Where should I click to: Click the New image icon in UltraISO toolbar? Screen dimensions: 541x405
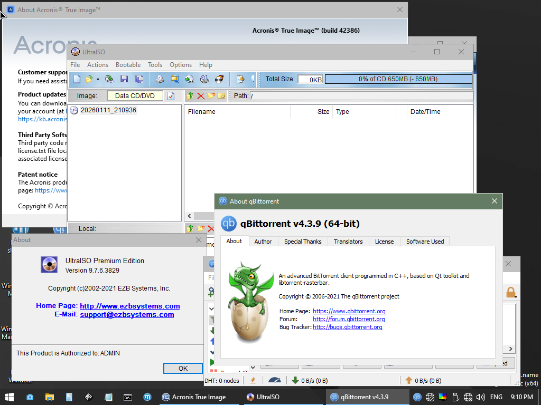tap(77, 79)
